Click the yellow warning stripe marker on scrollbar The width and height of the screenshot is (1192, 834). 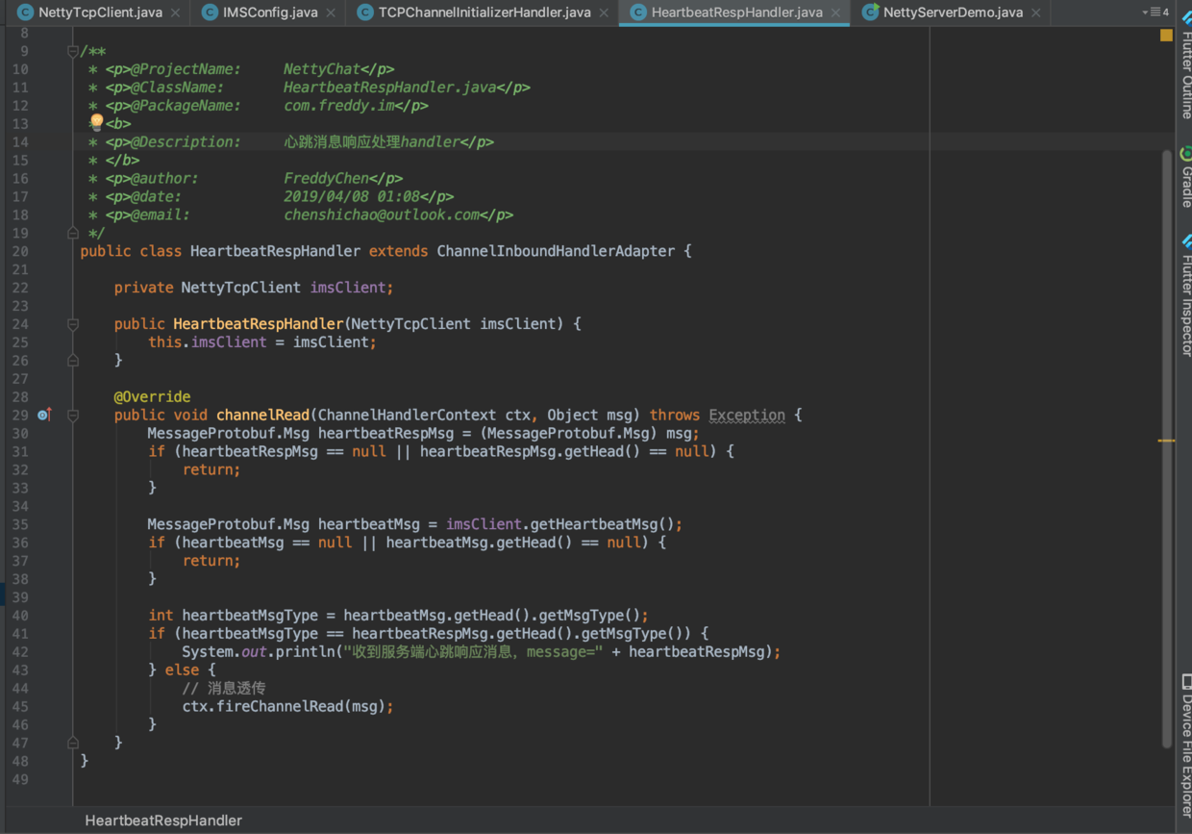coord(1166,440)
